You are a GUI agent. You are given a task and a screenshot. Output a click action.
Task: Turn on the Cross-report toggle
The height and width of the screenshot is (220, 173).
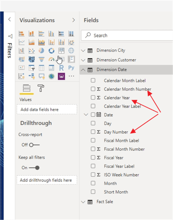tap(35, 145)
